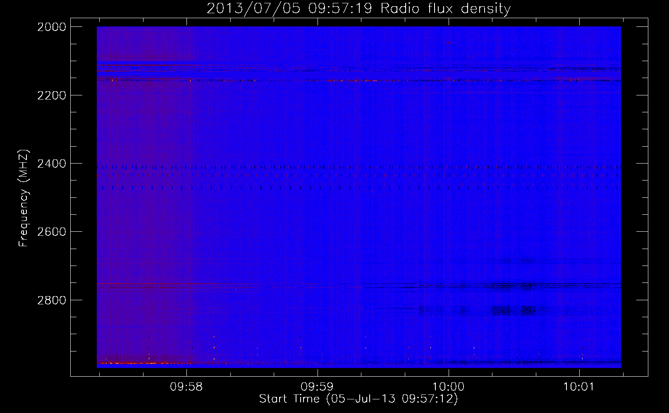Click the 10:01 time tick label
The width and height of the screenshot is (669, 413).
(579, 387)
